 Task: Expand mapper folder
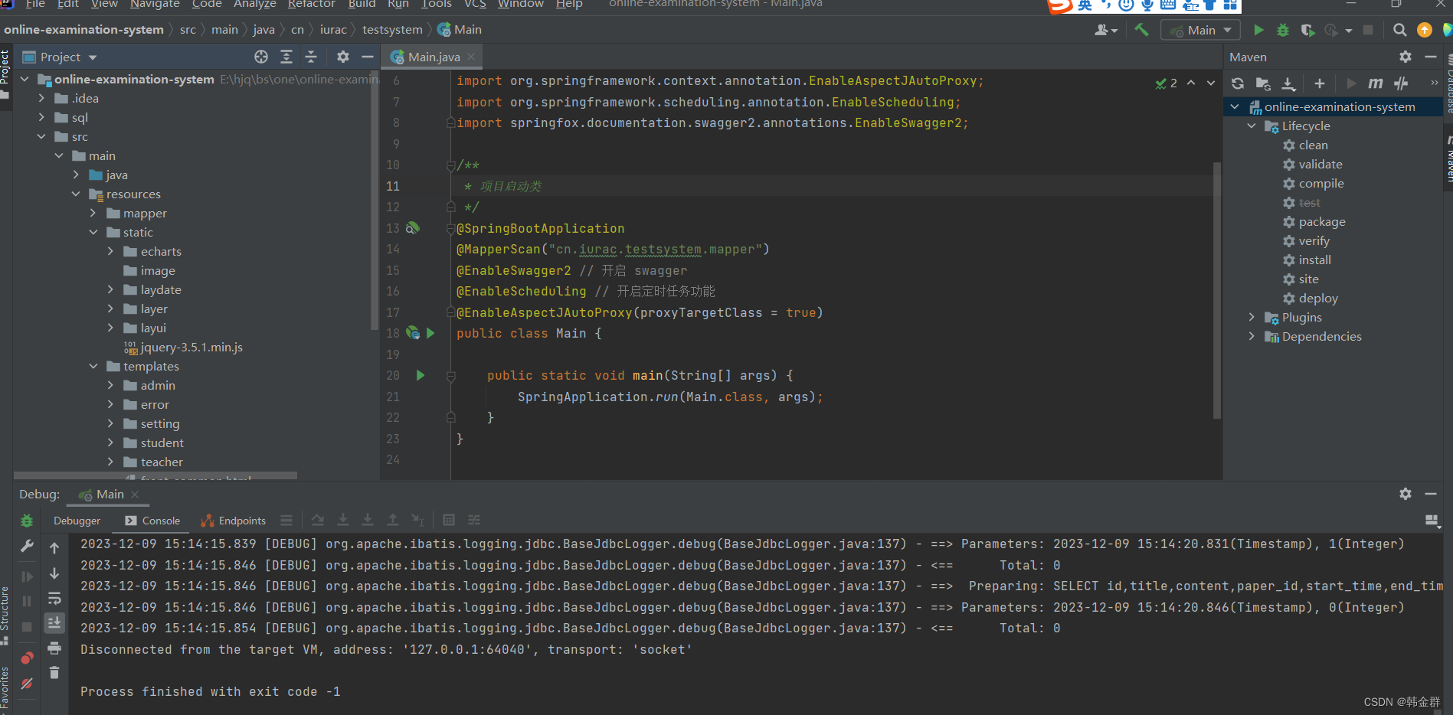click(93, 213)
